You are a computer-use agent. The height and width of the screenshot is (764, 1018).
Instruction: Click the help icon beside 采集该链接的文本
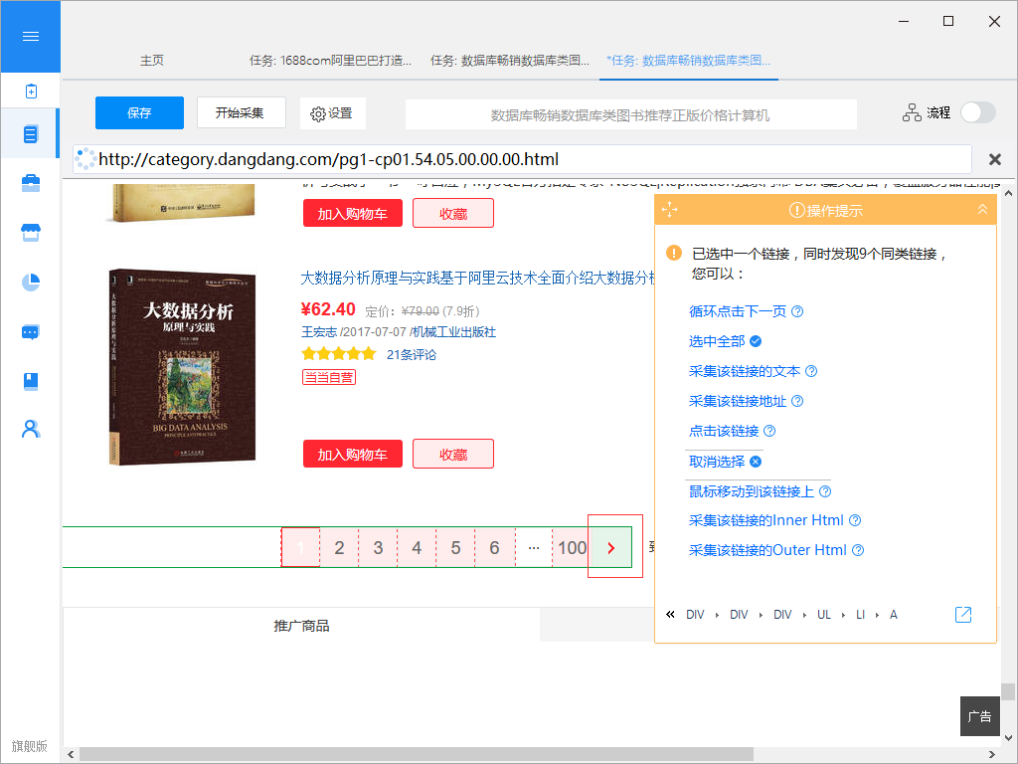click(811, 371)
